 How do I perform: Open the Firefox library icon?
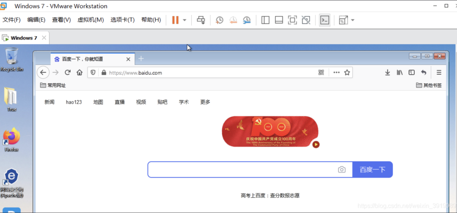tap(399, 72)
